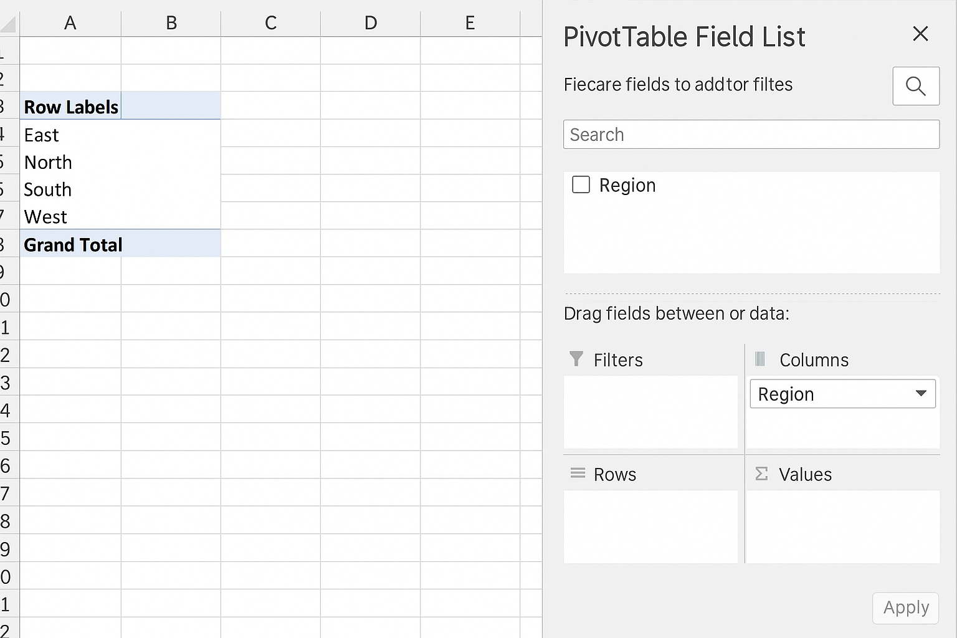Select the Grand Total cell
The image size is (957, 638).
tap(70, 244)
